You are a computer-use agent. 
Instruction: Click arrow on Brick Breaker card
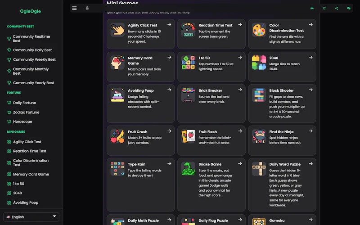pyautogui.click(x=240, y=90)
